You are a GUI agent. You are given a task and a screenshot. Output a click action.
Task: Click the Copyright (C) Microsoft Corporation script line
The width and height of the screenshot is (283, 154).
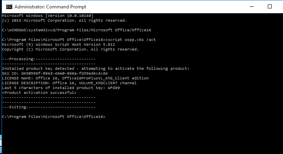pos(71,49)
